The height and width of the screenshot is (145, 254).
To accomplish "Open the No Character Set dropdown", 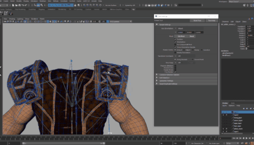I will pyautogui.click(x=197, y=143).
